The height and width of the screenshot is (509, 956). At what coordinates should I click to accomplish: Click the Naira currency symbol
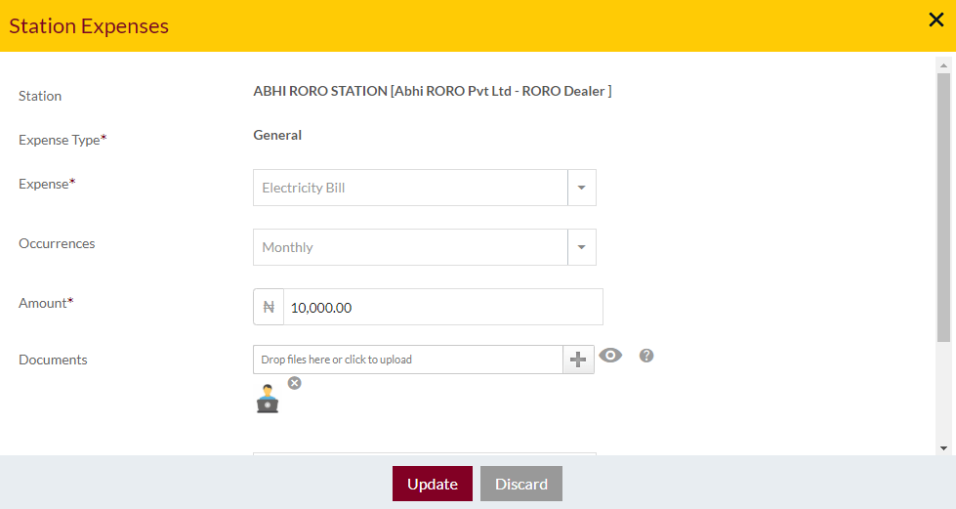[269, 307]
